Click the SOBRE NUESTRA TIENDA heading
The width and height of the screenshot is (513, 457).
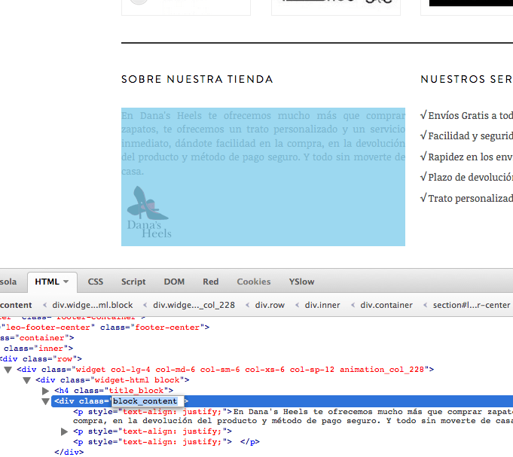[x=197, y=80]
